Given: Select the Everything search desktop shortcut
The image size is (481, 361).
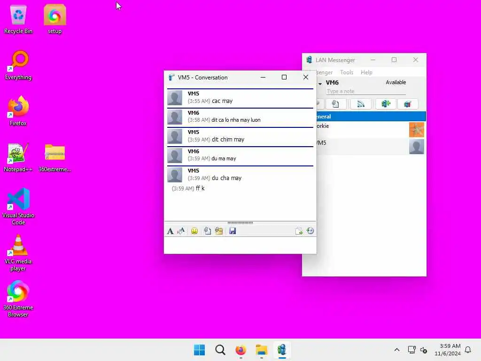Looking at the screenshot, I should pyautogui.click(x=18, y=65).
